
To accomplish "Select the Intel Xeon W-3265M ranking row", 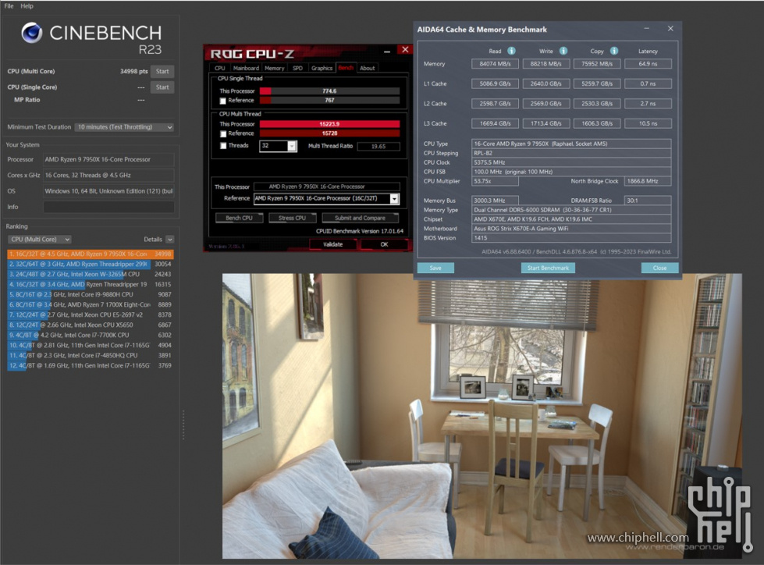I will click(91, 274).
